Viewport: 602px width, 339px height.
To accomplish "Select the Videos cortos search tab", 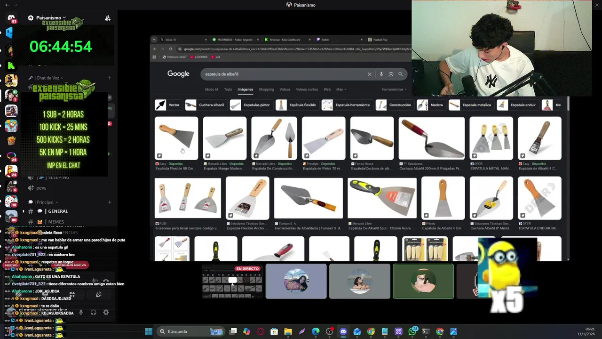I will 307,89.
